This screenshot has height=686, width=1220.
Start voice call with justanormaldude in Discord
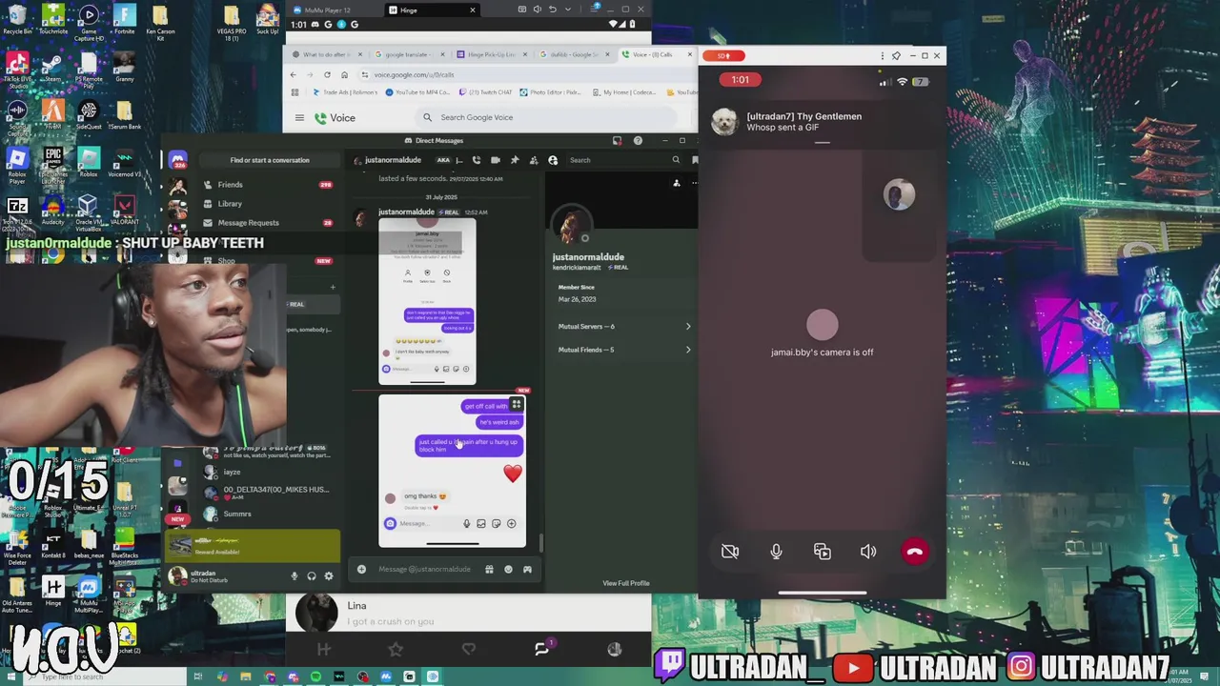pyautogui.click(x=477, y=160)
